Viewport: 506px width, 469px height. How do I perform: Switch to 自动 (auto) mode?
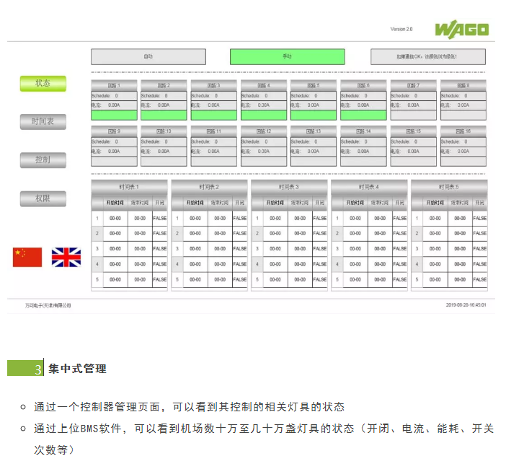coord(148,56)
